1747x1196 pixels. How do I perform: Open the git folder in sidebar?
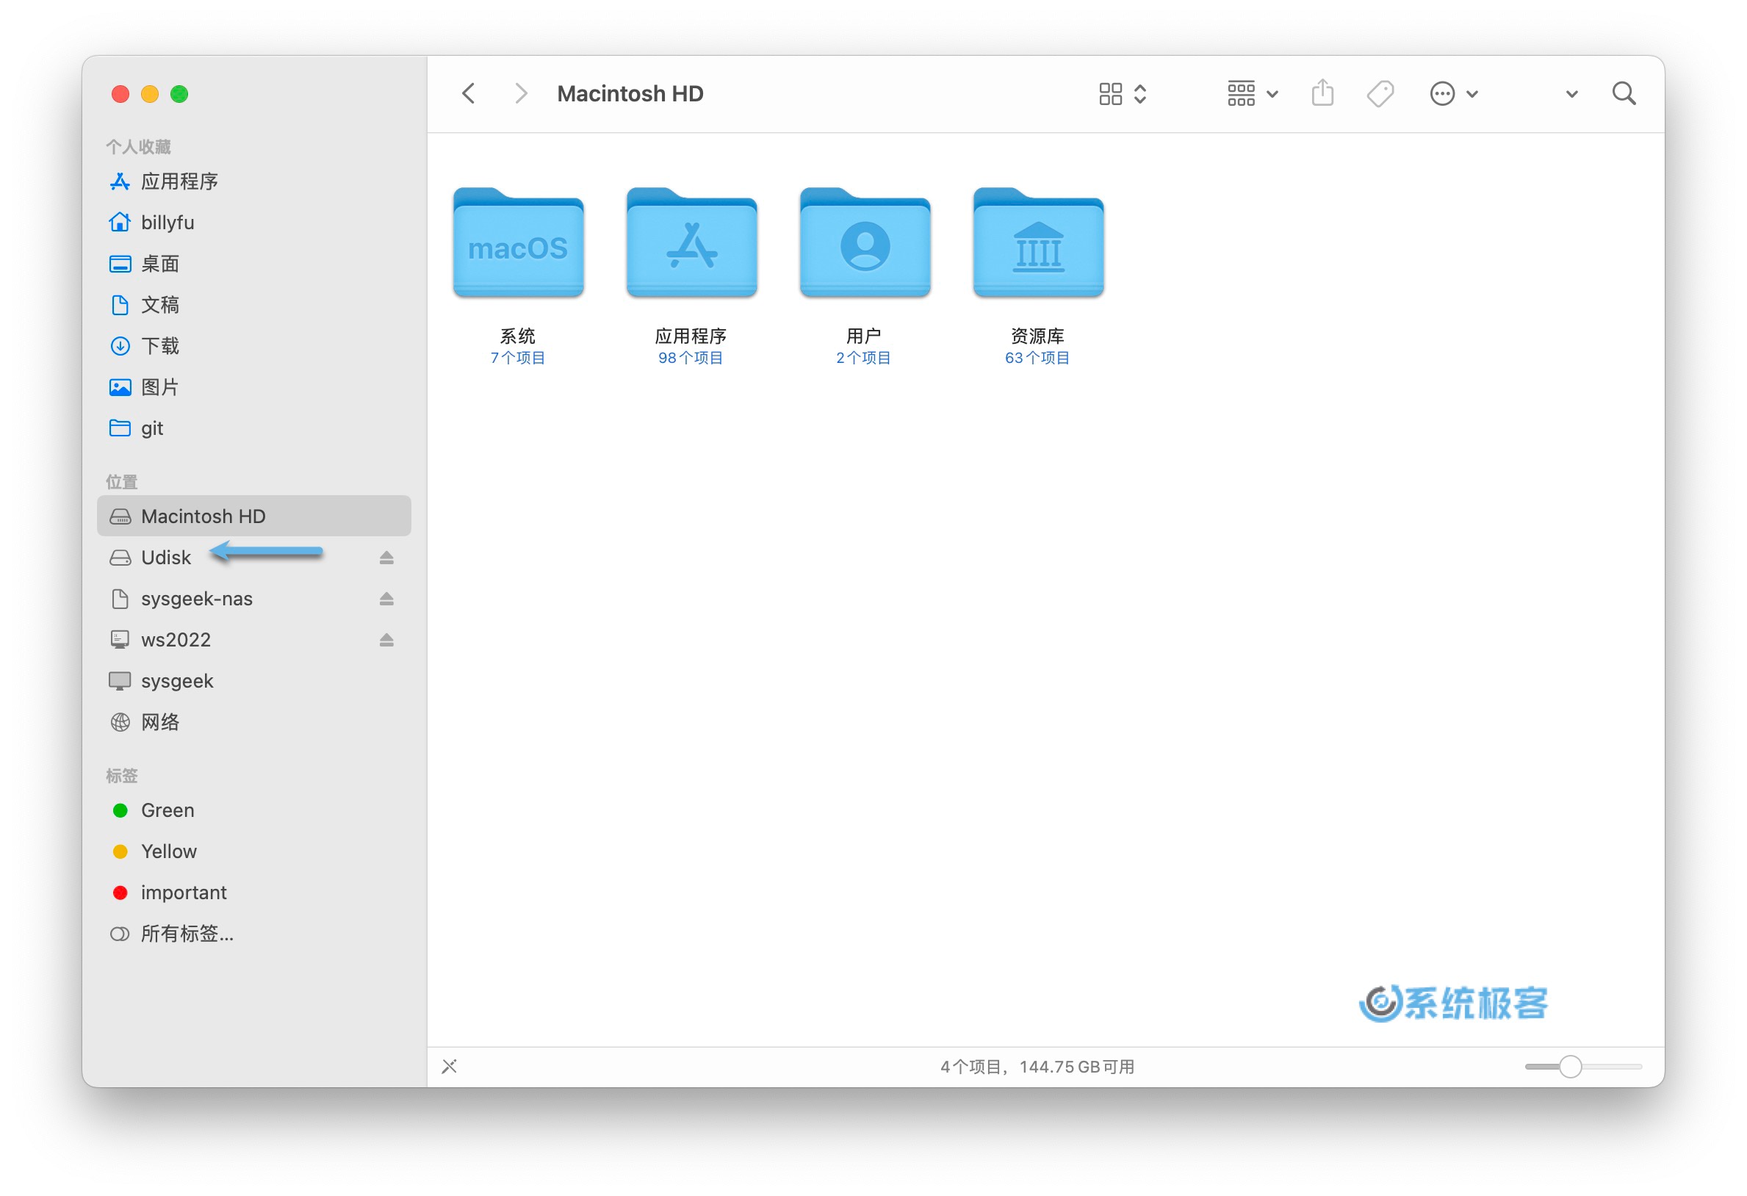coord(253,428)
